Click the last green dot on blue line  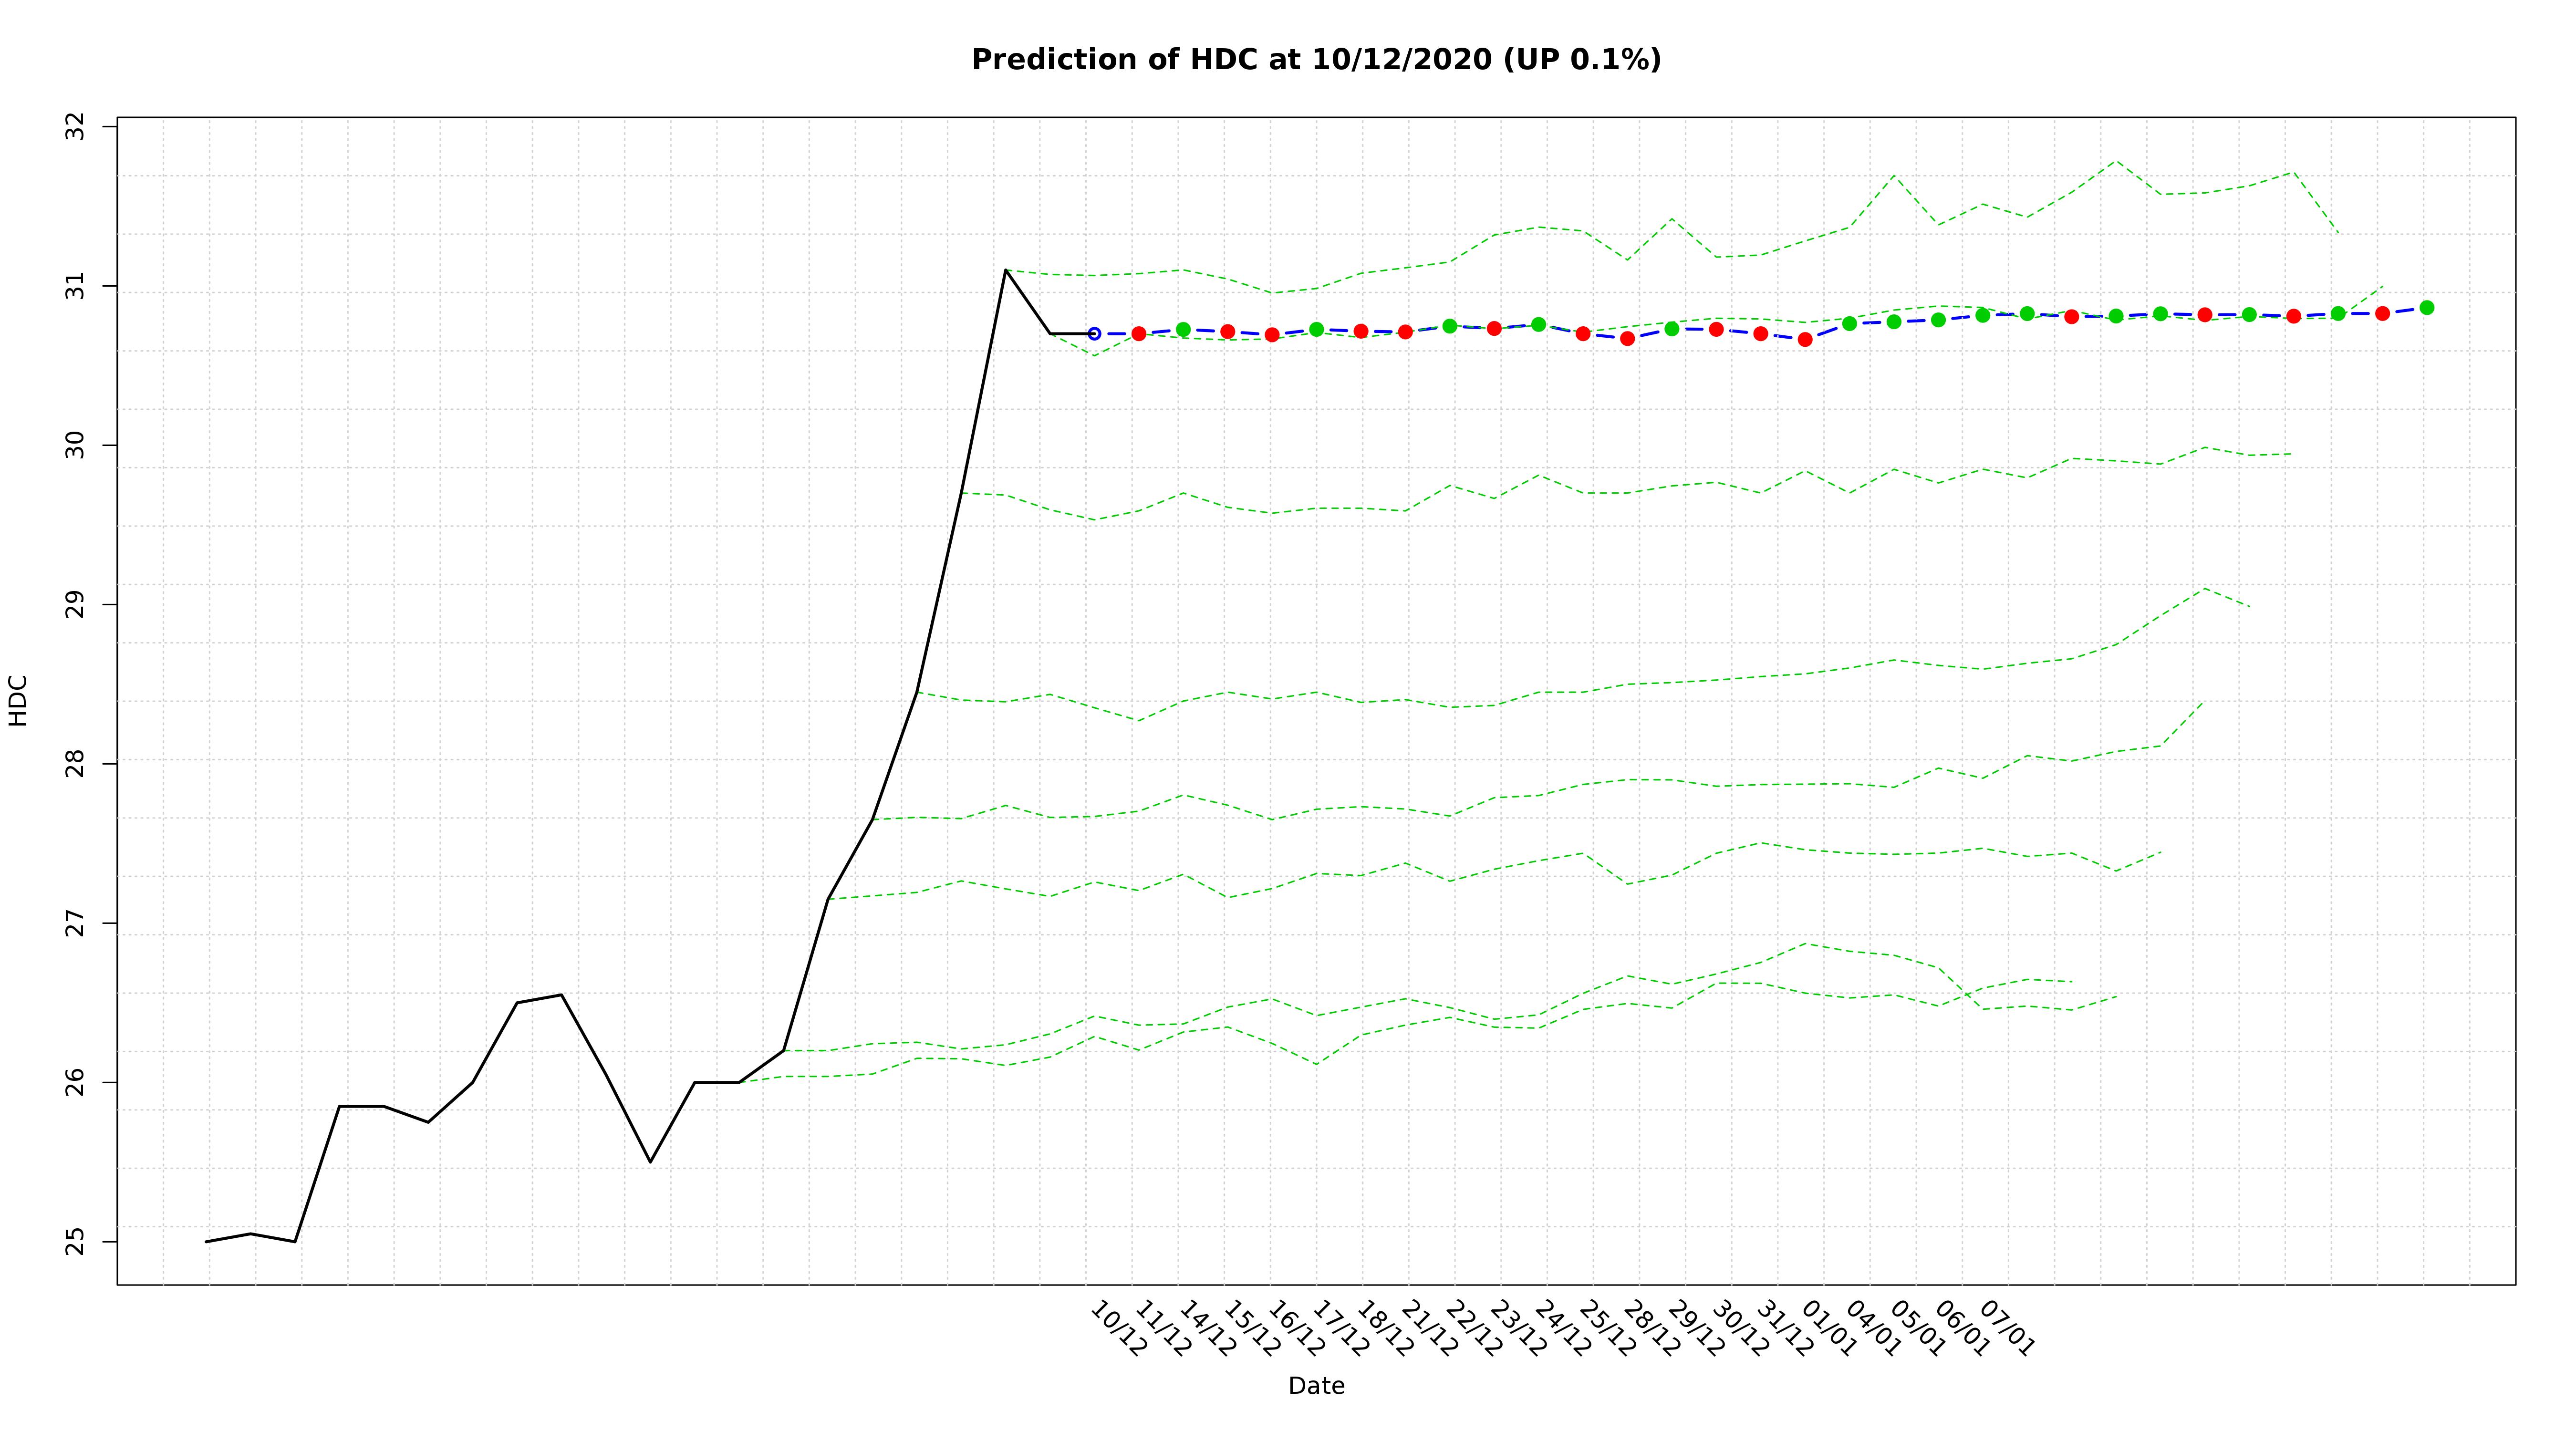(x=2426, y=308)
